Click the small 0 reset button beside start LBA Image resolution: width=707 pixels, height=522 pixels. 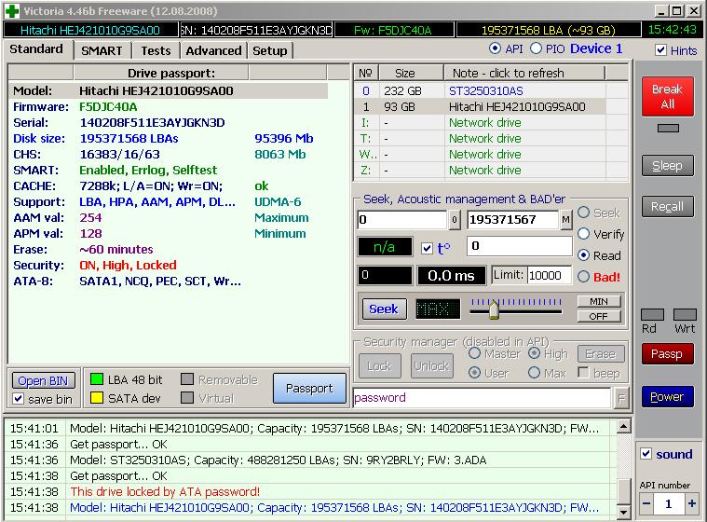pyautogui.click(x=454, y=220)
